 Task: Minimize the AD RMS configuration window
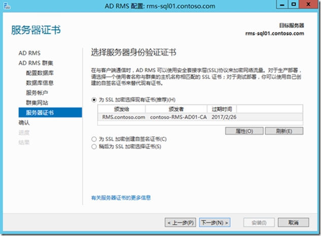pyautogui.click(x=282, y=5)
